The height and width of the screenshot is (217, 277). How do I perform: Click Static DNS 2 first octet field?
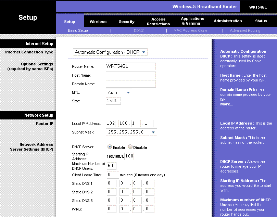point(112,192)
